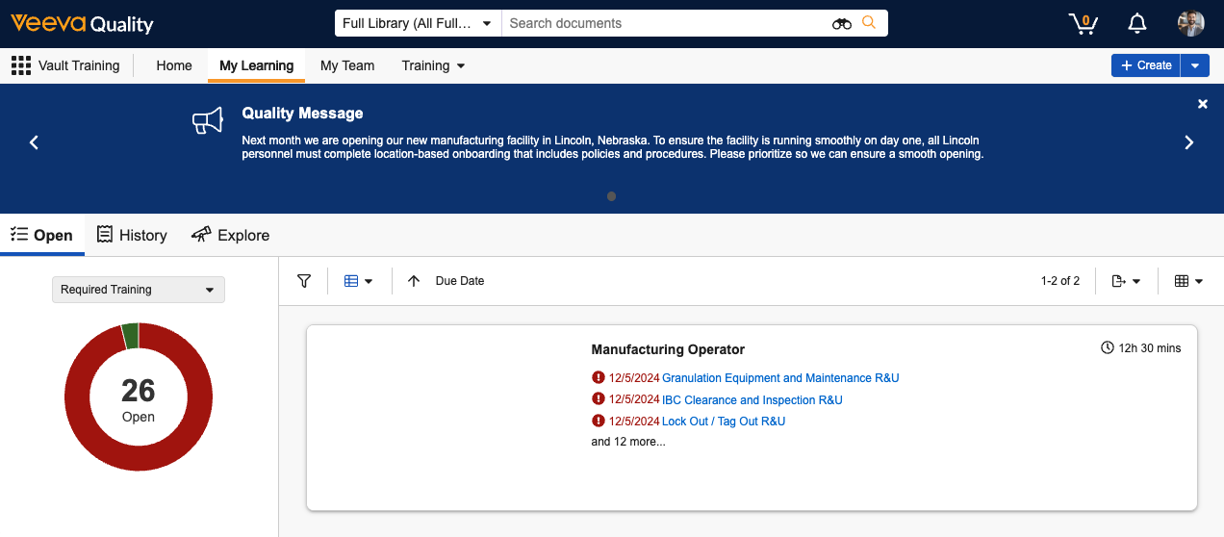The width and height of the screenshot is (1224, 537).
Task: Close the Quality Message banner
Action: tap(1203, 104)
